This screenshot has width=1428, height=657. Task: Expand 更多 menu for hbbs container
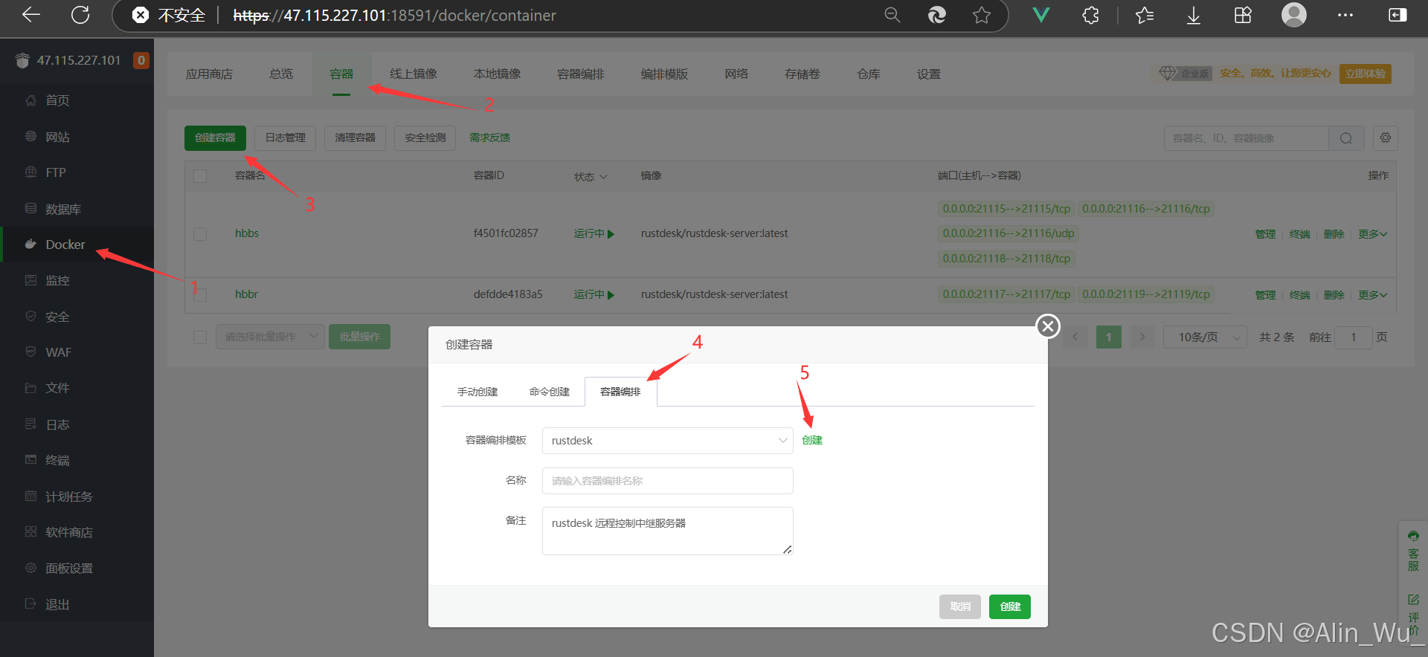[x=1372, y=234]
